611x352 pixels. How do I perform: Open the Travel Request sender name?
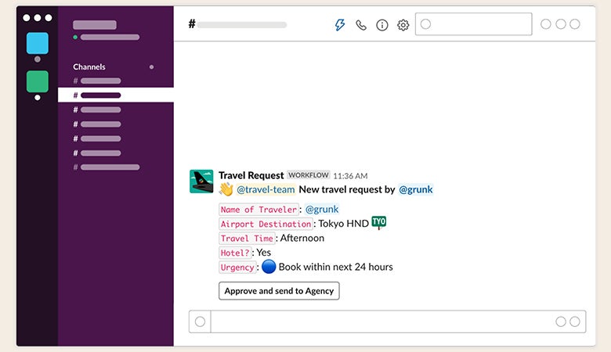251,175
